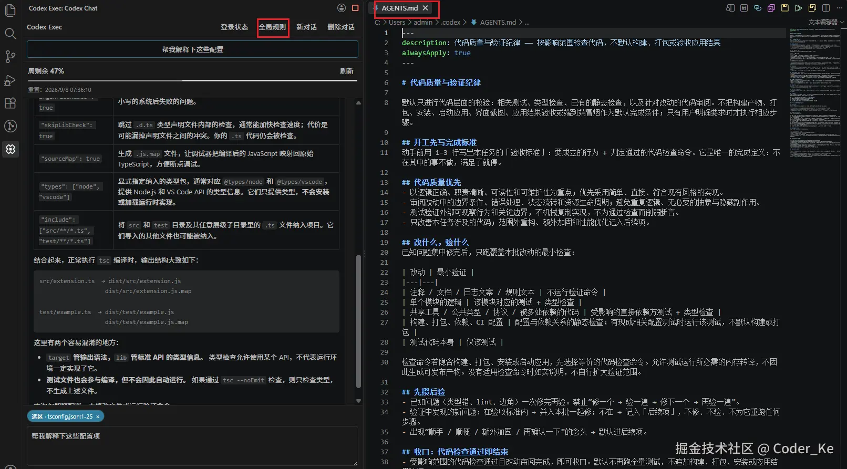Start a 新对话 in Codex Exec
The image size is (847, 469).
click(x=307, y=27)
